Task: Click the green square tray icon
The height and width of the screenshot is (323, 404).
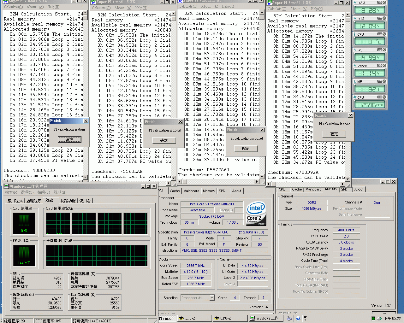Action: pos(373,318)
